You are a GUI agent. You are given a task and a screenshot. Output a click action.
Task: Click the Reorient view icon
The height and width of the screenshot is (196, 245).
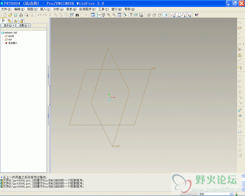point(125,15)
